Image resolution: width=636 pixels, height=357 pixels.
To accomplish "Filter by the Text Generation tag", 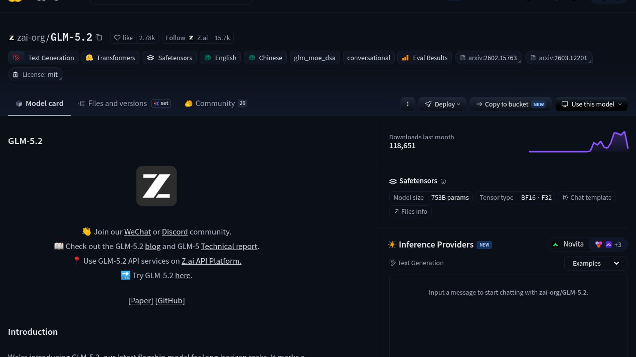I will click(x=43, y=58).
